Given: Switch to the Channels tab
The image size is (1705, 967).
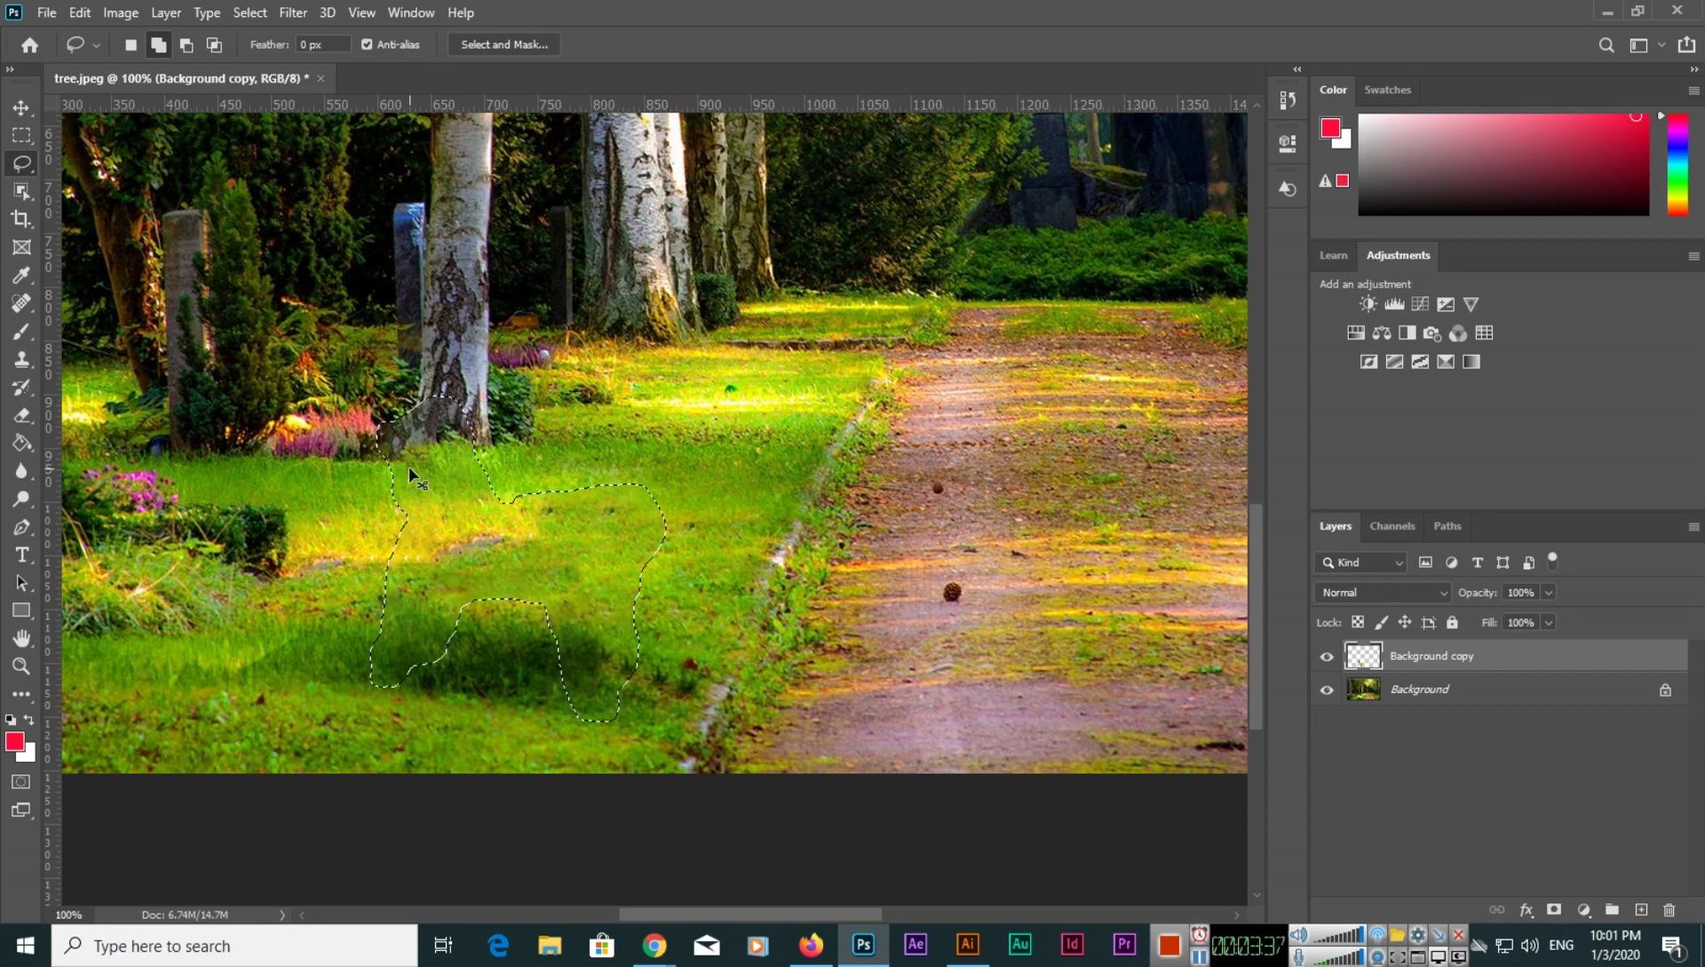Looking at the screenshot, I should pyautogui.click(x=1392, y=526).
